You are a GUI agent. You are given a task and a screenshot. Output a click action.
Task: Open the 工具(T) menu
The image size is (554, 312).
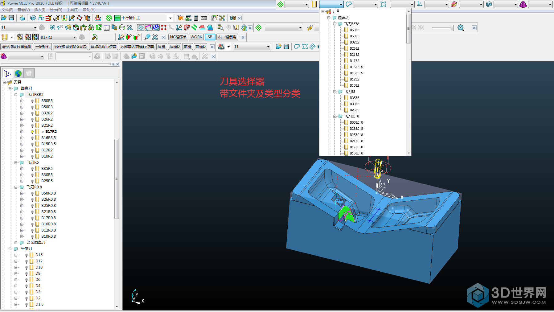click(x=72, y=10)
